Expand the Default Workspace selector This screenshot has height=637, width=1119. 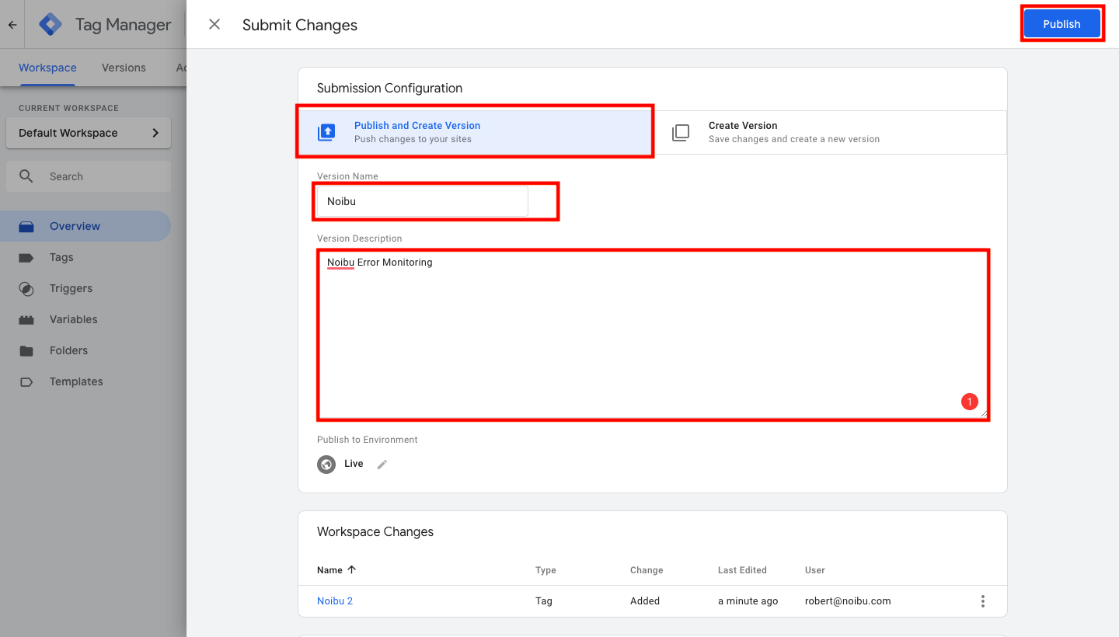pyautogui.click(x=88, y=133)
